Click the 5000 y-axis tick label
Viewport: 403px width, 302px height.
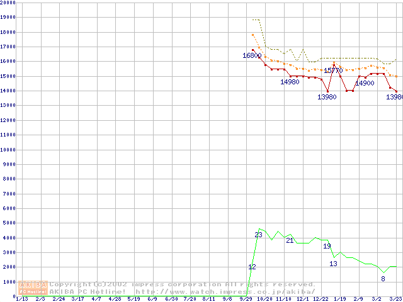click(x=8, y=223)
